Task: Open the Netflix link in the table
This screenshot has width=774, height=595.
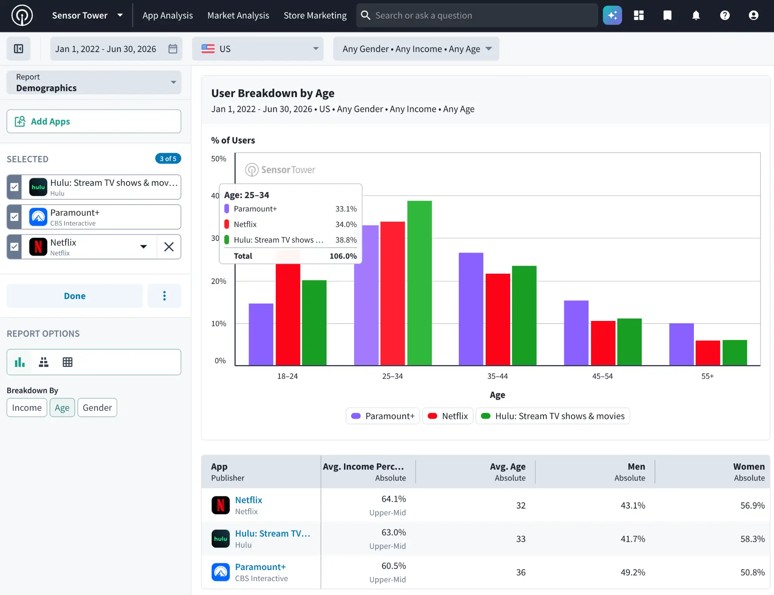Action: coord(249,500)
